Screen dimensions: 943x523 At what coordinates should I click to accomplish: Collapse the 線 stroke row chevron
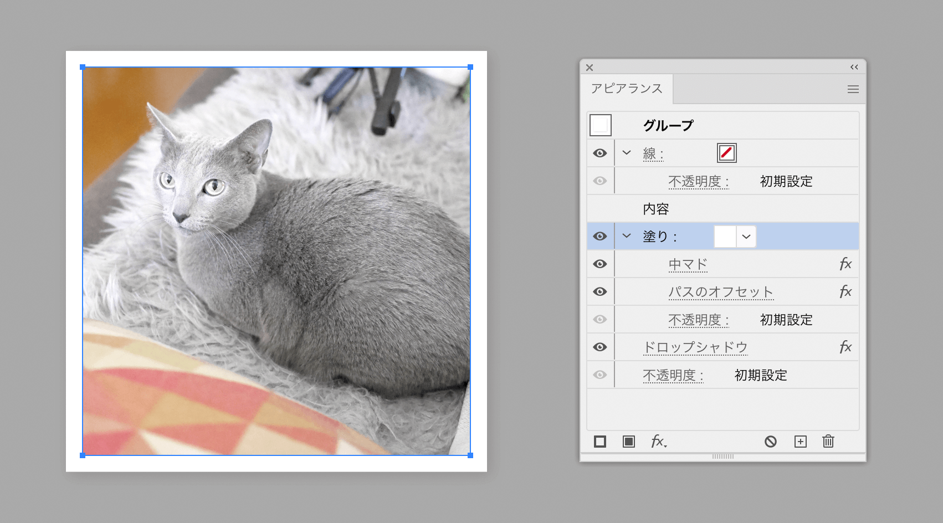pyautogui.click(x=627, y=153)
